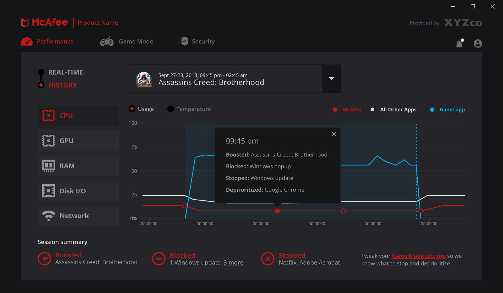Viewport: 503px width, 293px height.
Task: Click 'Netflix, Adobe Acrobat' stopped text
Action: coord(309,263)
